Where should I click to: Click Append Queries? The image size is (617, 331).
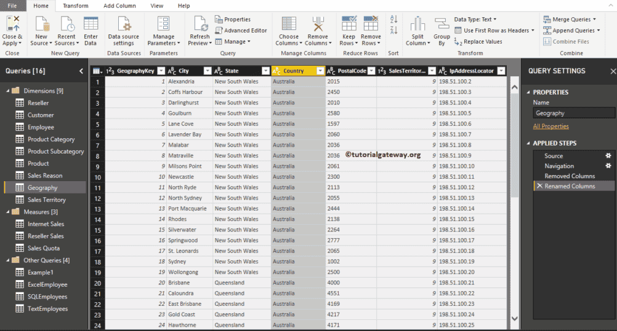(x=571, y=30)
